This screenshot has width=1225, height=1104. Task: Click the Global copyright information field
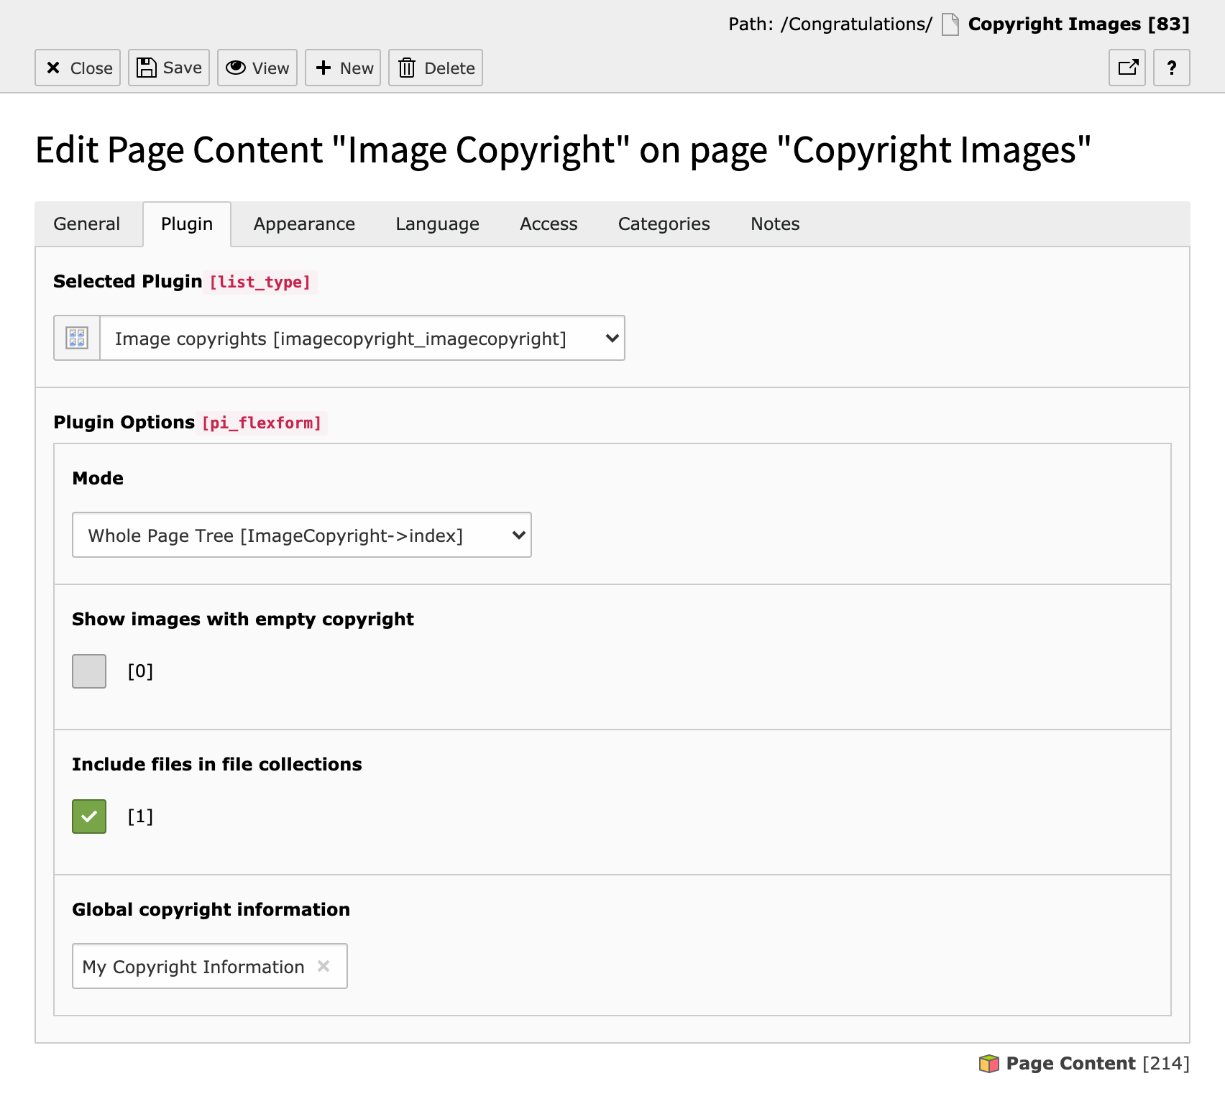coord(194,966)
